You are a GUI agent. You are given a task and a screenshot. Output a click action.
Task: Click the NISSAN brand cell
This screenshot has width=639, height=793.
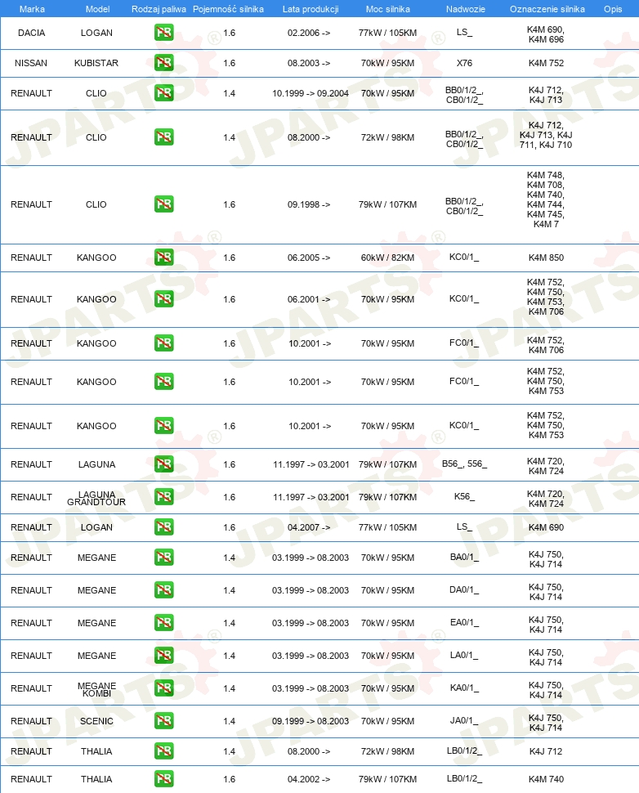(31, 63)
